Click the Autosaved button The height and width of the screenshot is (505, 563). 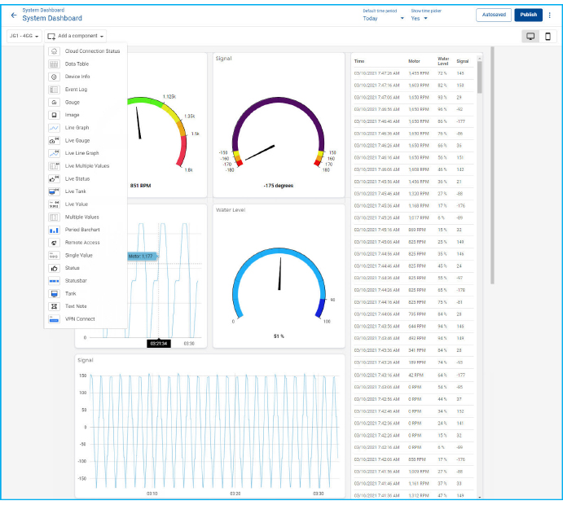[494, 15]
